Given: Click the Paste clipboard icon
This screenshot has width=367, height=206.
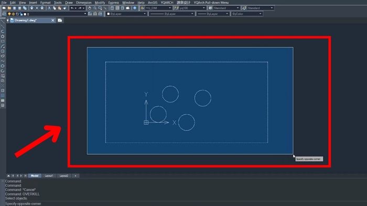Looking at the screenshot, I should [59, 8].
